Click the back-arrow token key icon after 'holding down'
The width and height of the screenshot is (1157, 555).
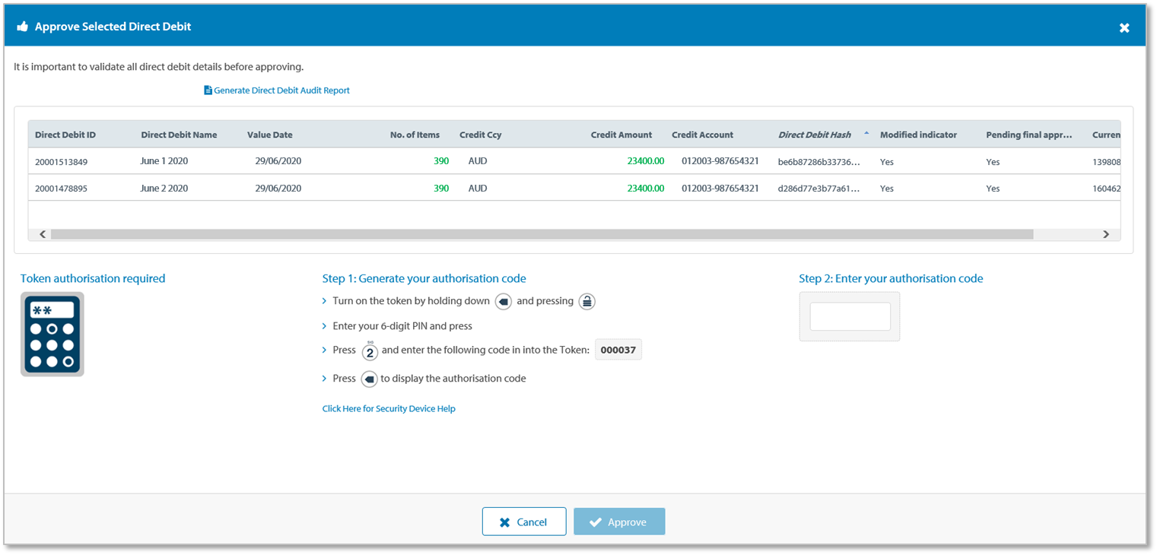tap(503, 302)
